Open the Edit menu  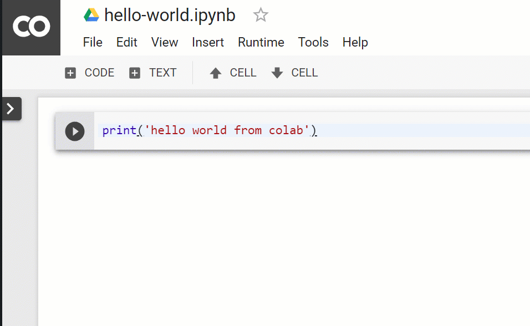(x=127, y=42)
